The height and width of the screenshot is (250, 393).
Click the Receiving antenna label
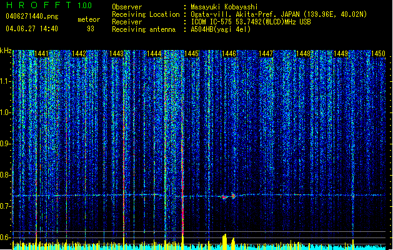144,29
